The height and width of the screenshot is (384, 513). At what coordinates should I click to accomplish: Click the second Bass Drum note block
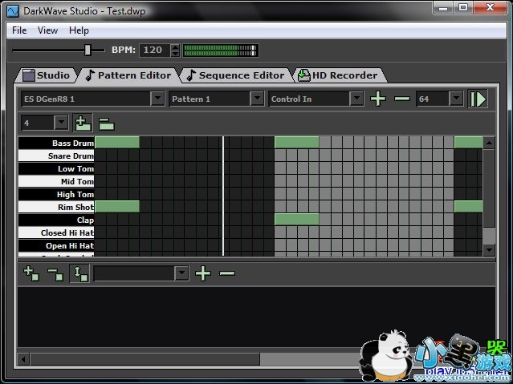(x=297, y=143)
